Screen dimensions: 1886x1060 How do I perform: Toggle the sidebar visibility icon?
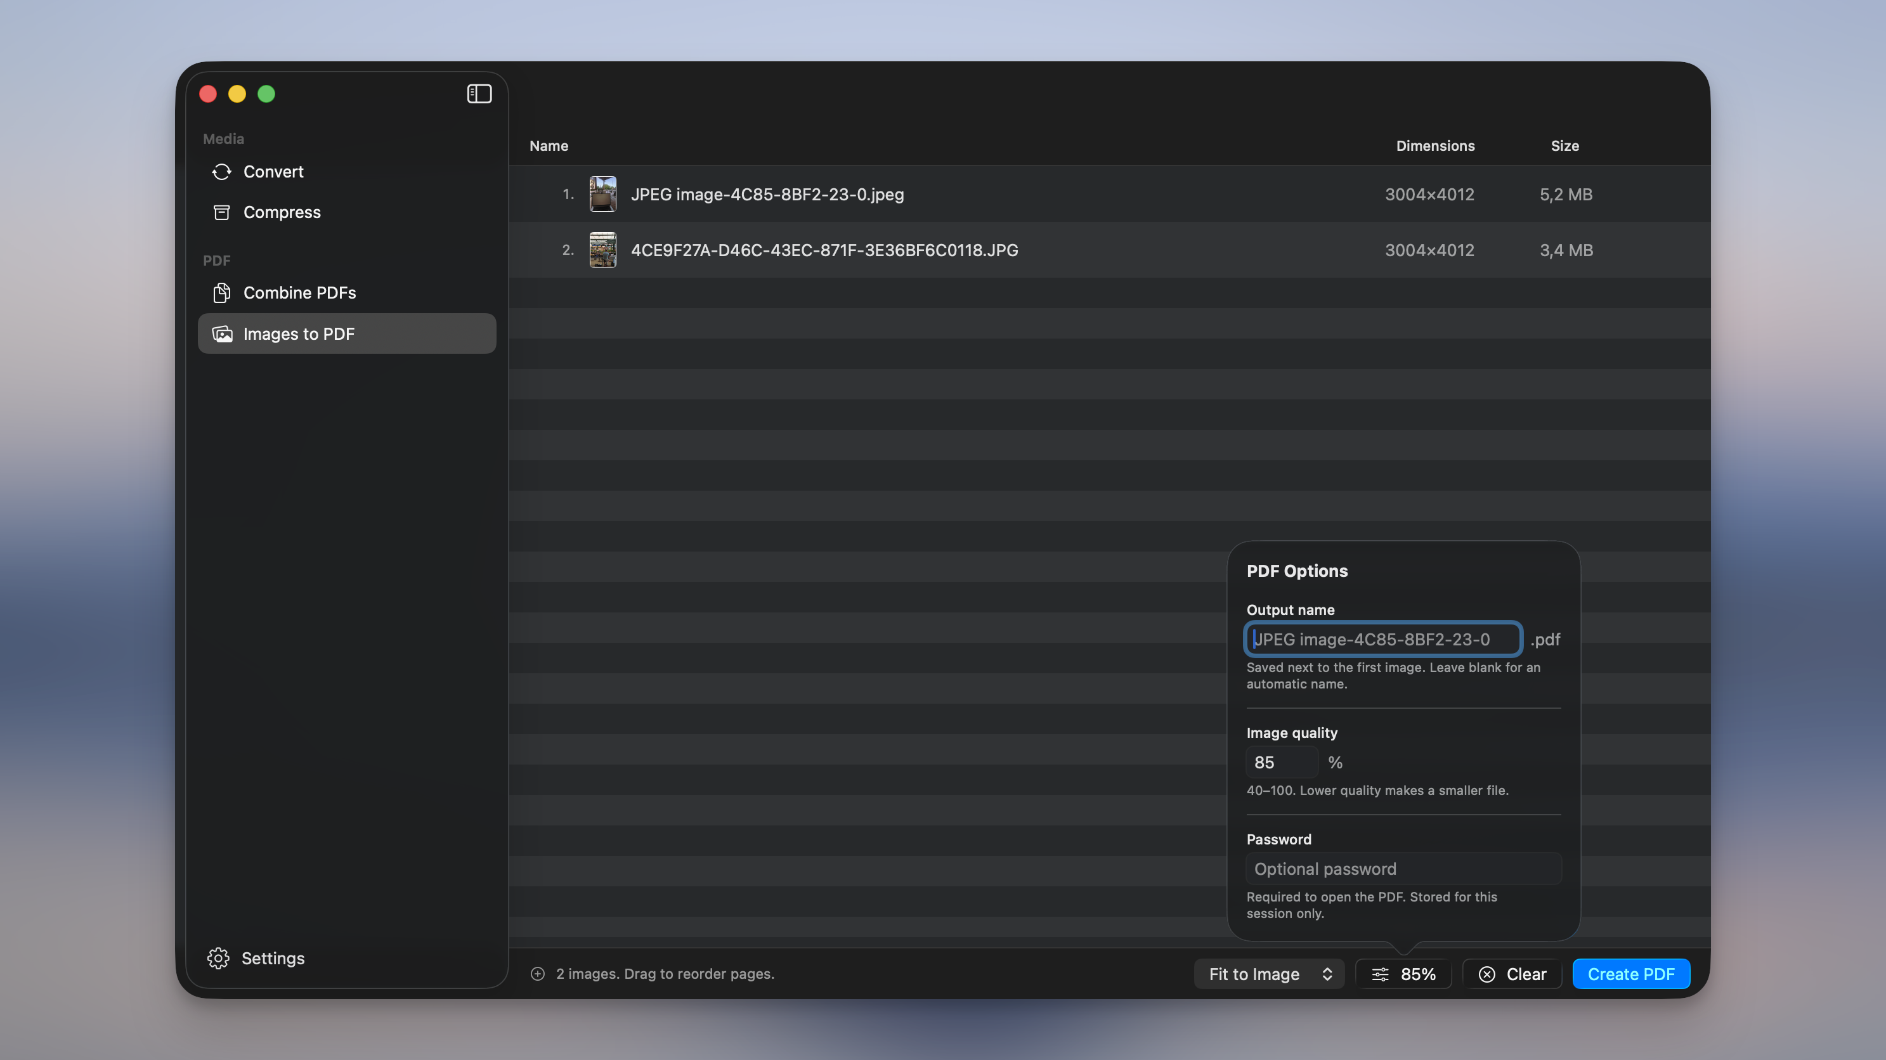pos(479,94)
